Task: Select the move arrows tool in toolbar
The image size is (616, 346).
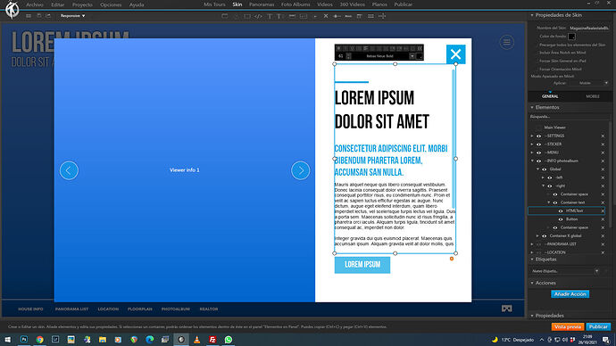Action: pos(382,16)
